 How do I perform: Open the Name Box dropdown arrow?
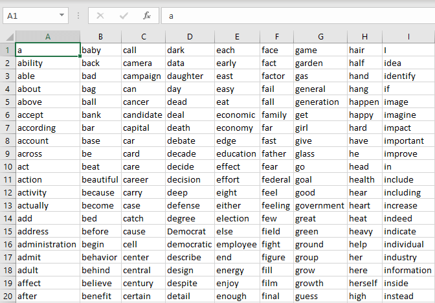click(x=62, y=16)
